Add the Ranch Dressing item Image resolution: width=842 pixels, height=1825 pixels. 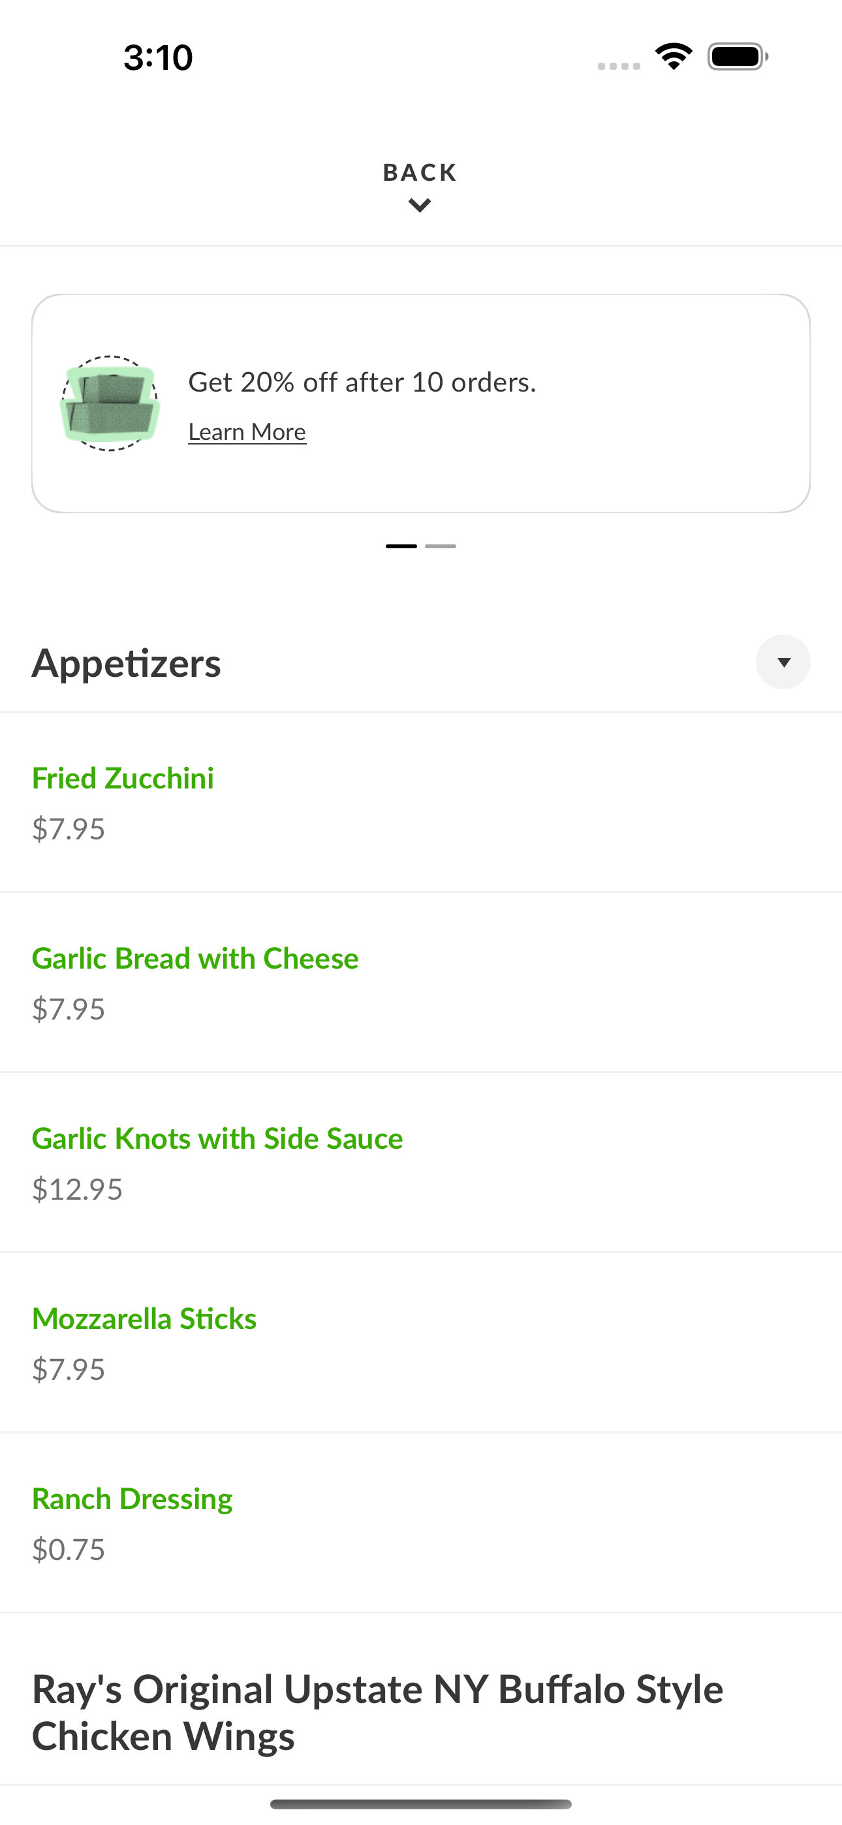421,1523
